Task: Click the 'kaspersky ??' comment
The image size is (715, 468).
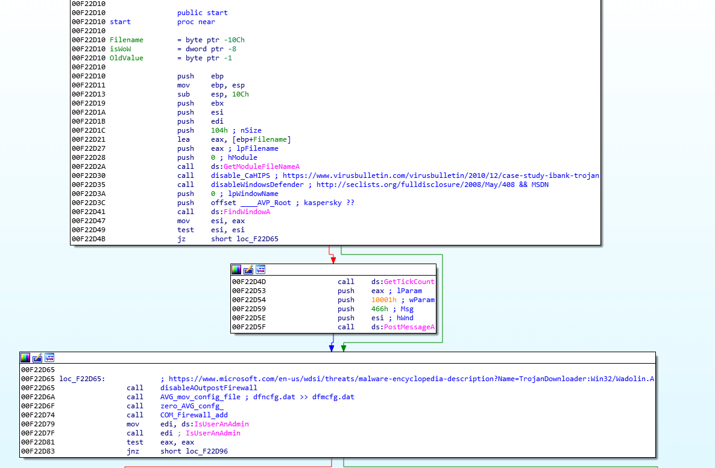Action: [x=329, y=203]
